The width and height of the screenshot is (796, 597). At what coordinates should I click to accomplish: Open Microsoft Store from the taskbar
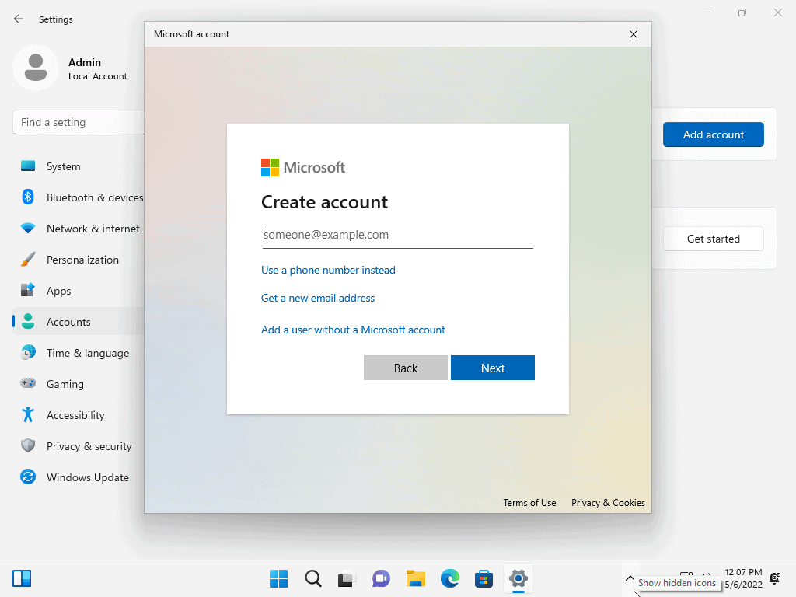pyautogui.click(x=484, y=578)
